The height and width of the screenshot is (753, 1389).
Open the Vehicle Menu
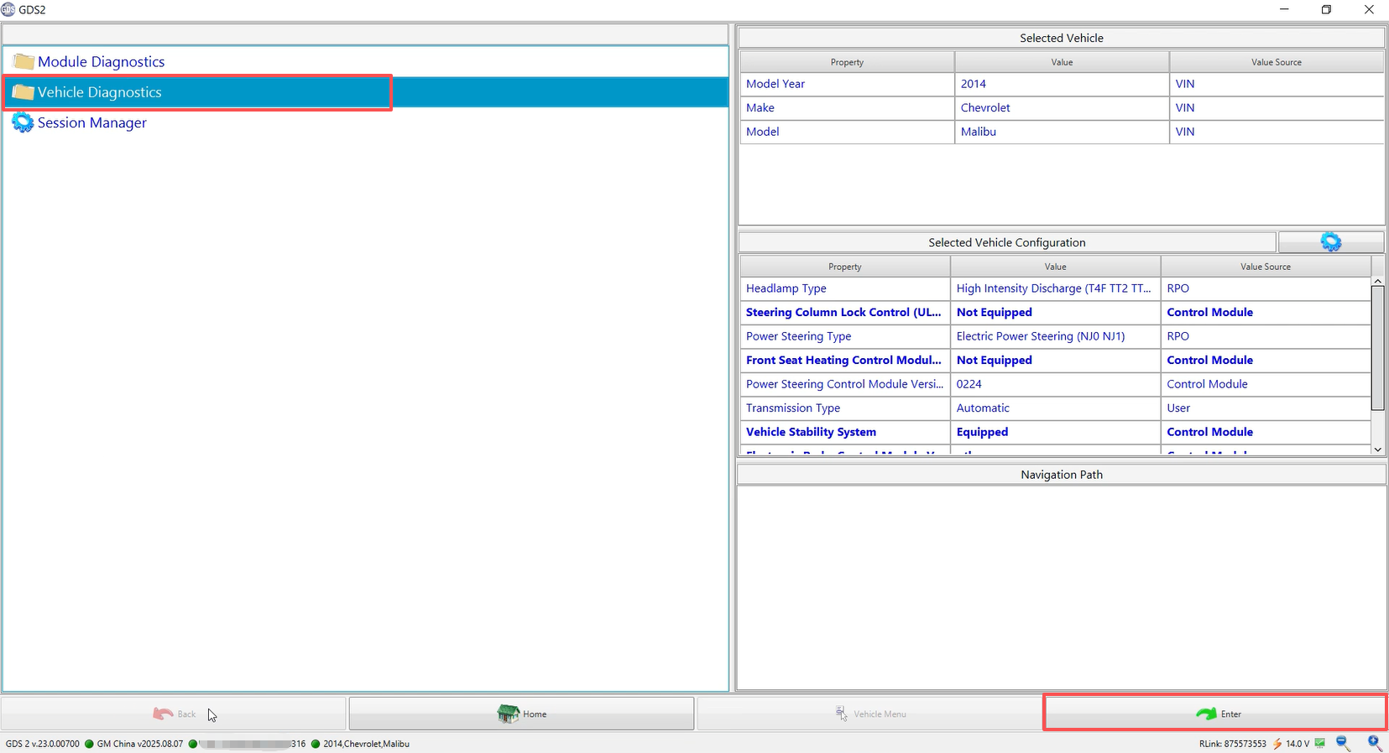869,714
